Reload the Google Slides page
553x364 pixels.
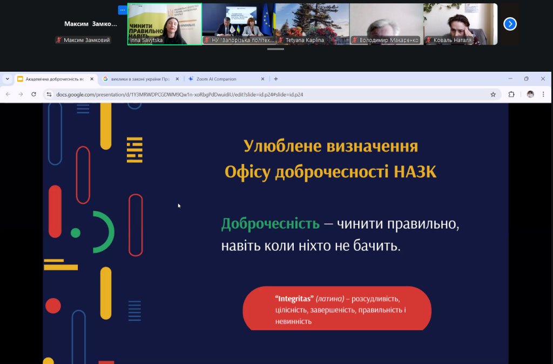click(x=35, y=93)
